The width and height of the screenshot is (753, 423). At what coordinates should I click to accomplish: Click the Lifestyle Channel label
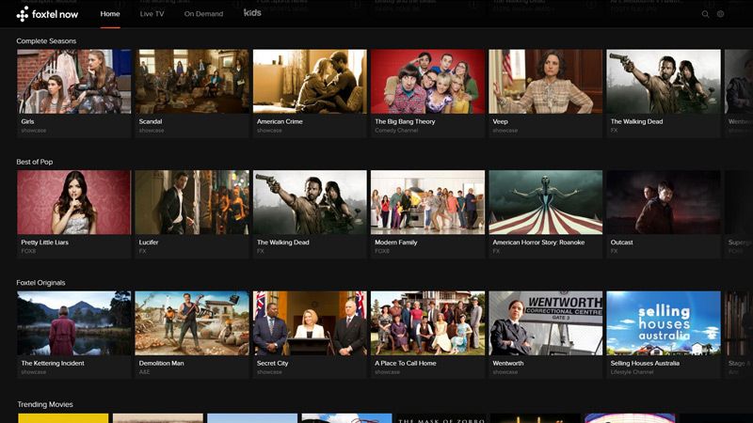(632, 372)
